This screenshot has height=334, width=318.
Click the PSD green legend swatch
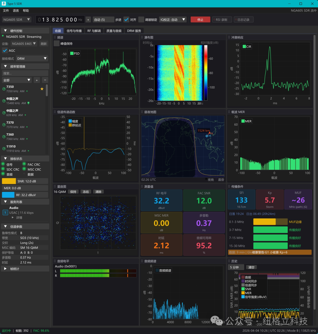click(71, 54)
